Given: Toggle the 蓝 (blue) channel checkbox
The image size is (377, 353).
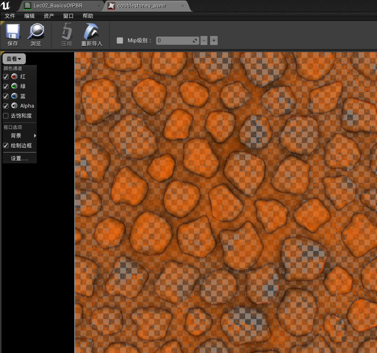Looking at the screenshot, I should click(6, 96).
